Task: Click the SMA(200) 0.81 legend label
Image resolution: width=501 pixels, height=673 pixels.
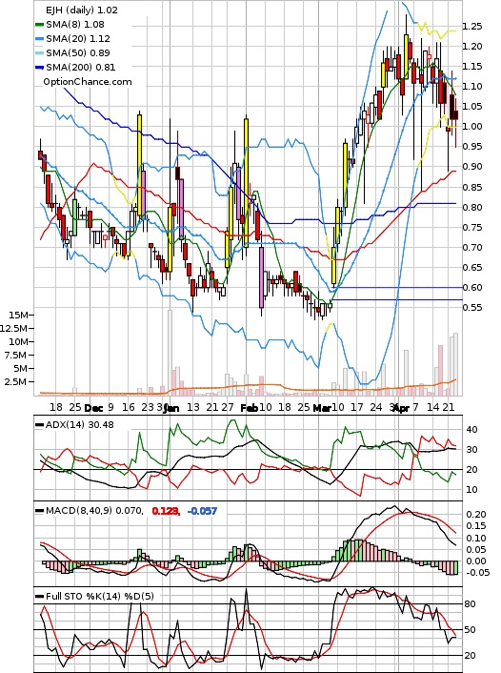Action: [x=81, y=67]
